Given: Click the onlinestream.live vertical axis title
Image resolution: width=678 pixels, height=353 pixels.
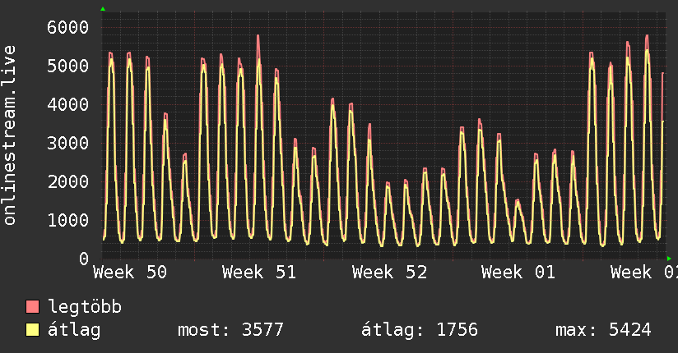Looking at the screenshot, I should (10, 135).
